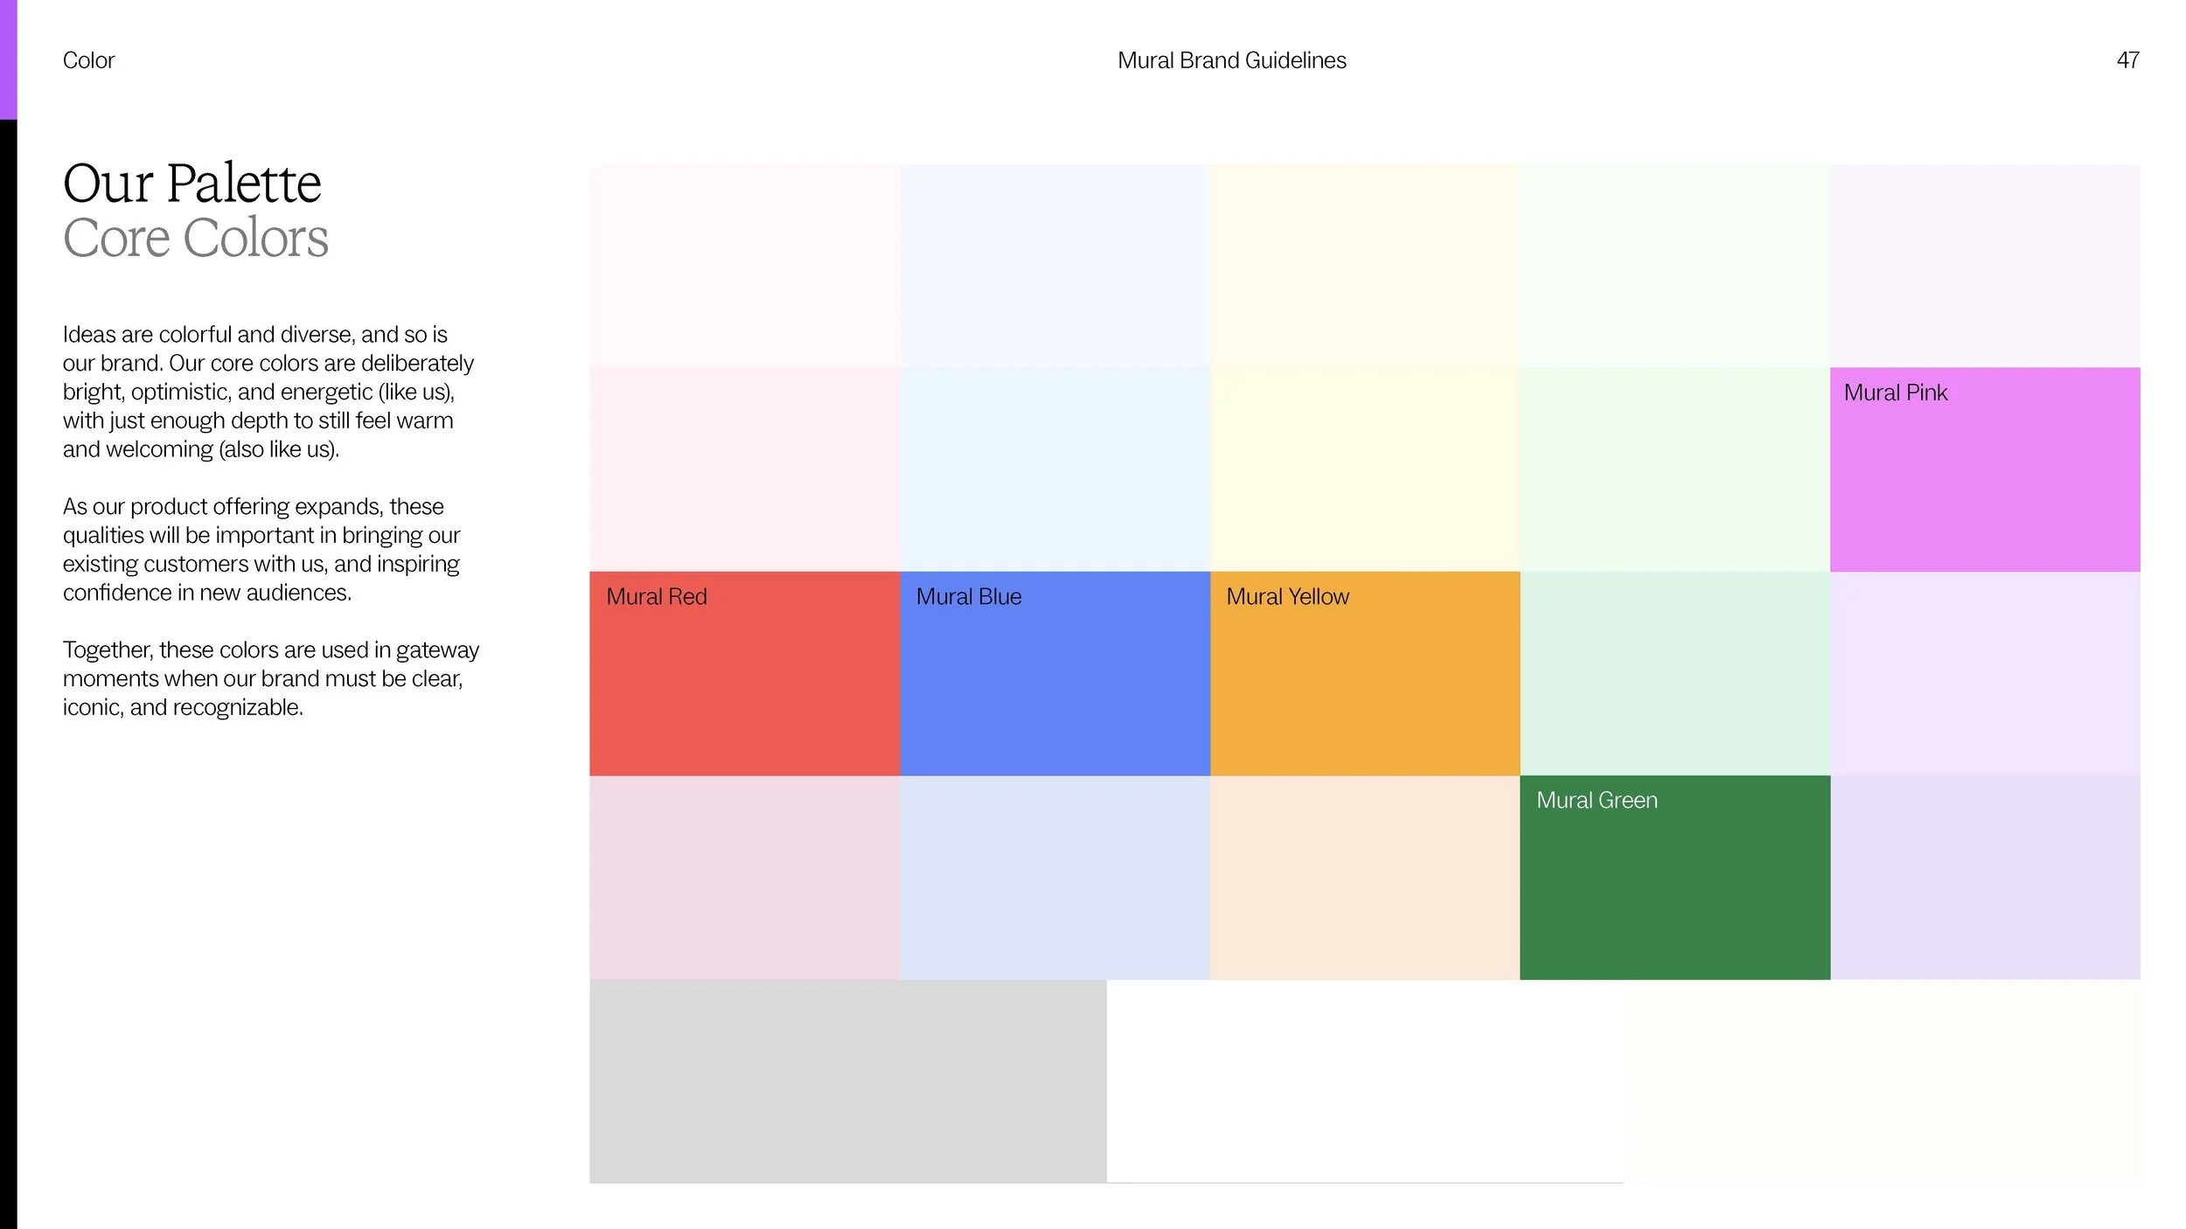Click the 'Mural Brand Guidelines' header text
Screen dimensions: 2186x1229
pos(1231,60)
